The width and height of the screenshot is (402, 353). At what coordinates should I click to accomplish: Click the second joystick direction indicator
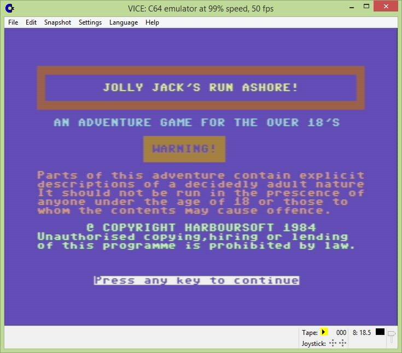pyautogui.click(x=342, y=343)
